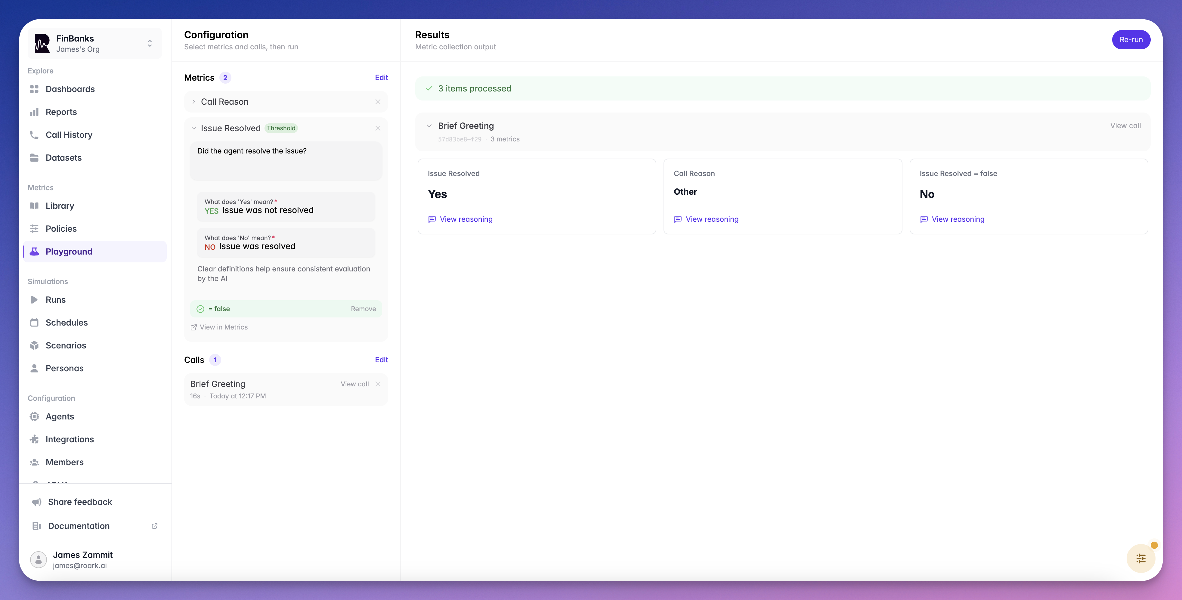Click the Re-run button
The height and width of the screenshot is (600, 1182).
coord(1131,39)
